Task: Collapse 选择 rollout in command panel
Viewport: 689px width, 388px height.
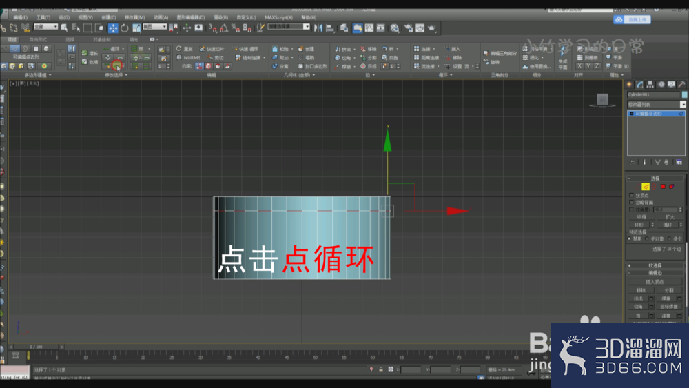Action: point(655,178)
